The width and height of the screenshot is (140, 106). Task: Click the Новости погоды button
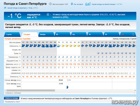tap(12, 98)
